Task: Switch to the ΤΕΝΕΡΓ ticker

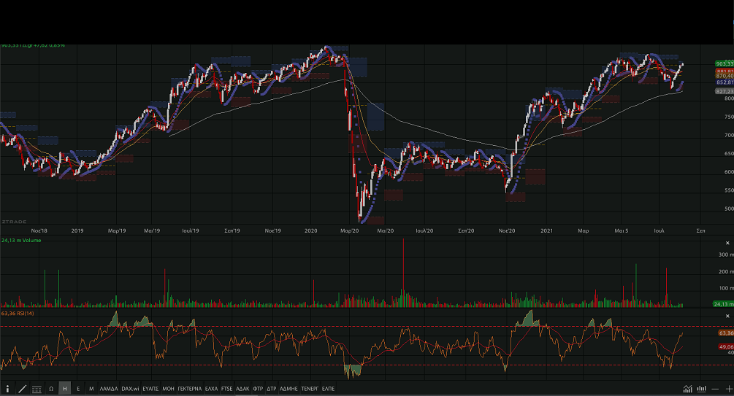Action: pyautogui.click(x=310, y=389)
